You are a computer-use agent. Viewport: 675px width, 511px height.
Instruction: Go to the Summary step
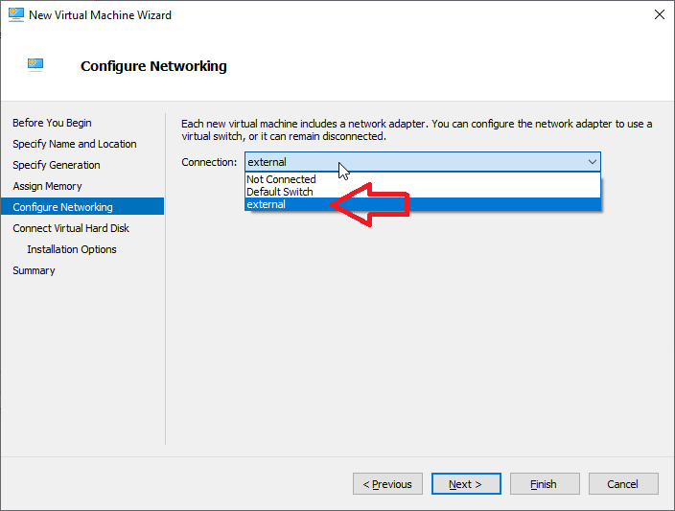[34, 270]
